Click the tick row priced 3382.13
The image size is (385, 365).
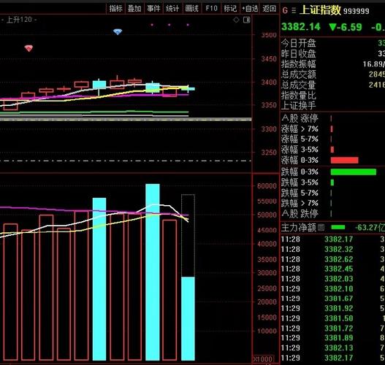tap(332, 347)
